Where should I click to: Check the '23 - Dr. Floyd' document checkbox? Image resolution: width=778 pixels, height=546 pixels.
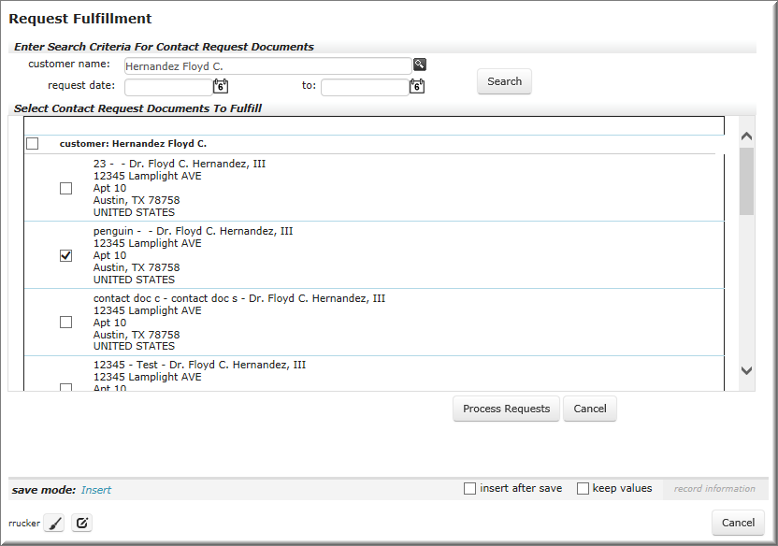[x=65, y=189]
